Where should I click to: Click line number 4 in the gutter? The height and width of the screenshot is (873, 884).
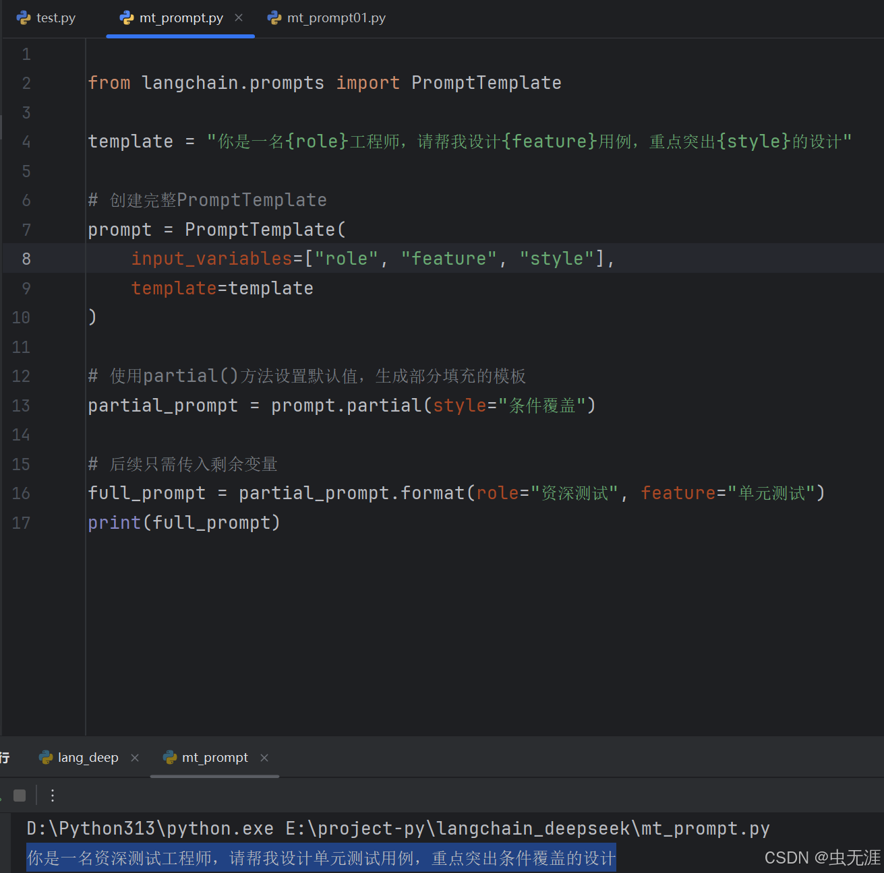pos(26,141)
